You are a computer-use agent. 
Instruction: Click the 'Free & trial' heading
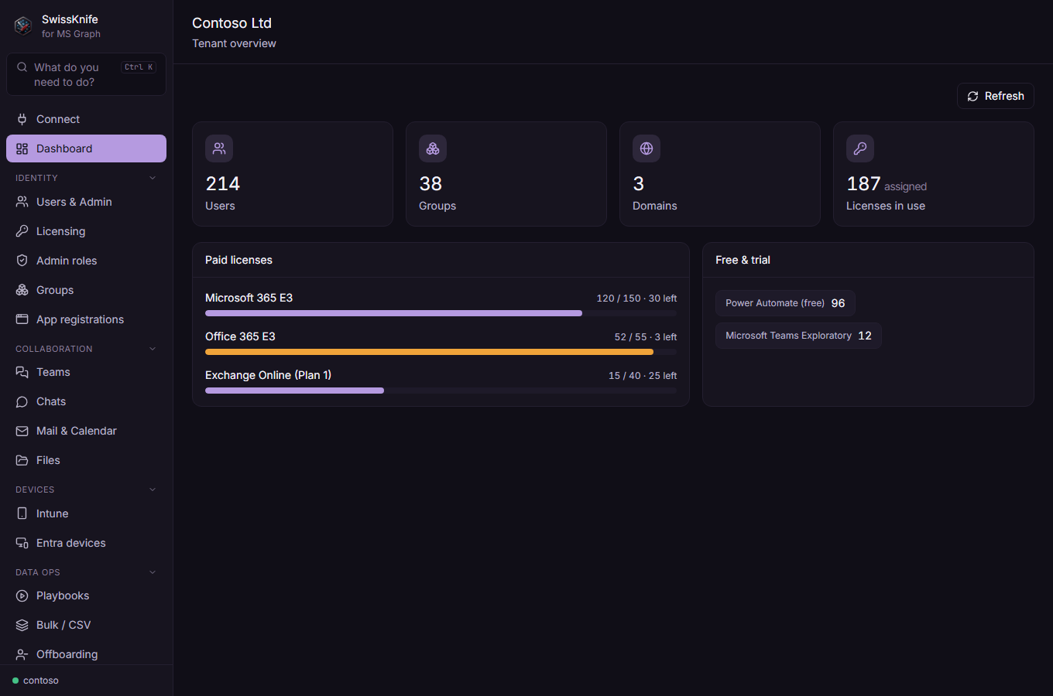pyautogui.click(x=743, y=260)
